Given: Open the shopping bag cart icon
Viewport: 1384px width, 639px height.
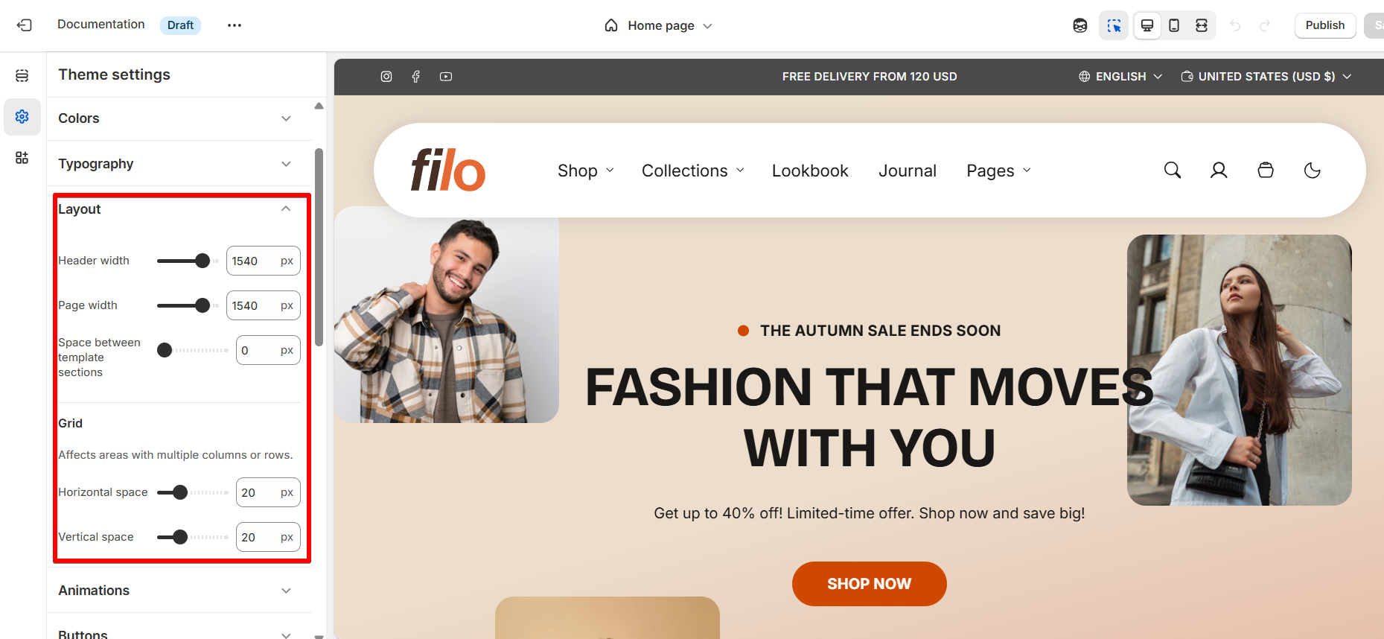Looking at the screenshot, I should (1266, 171).
